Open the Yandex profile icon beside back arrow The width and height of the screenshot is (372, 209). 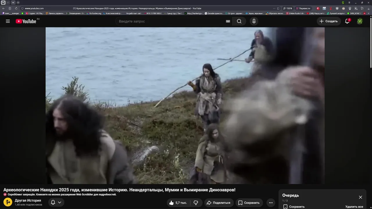click(10, 8)
